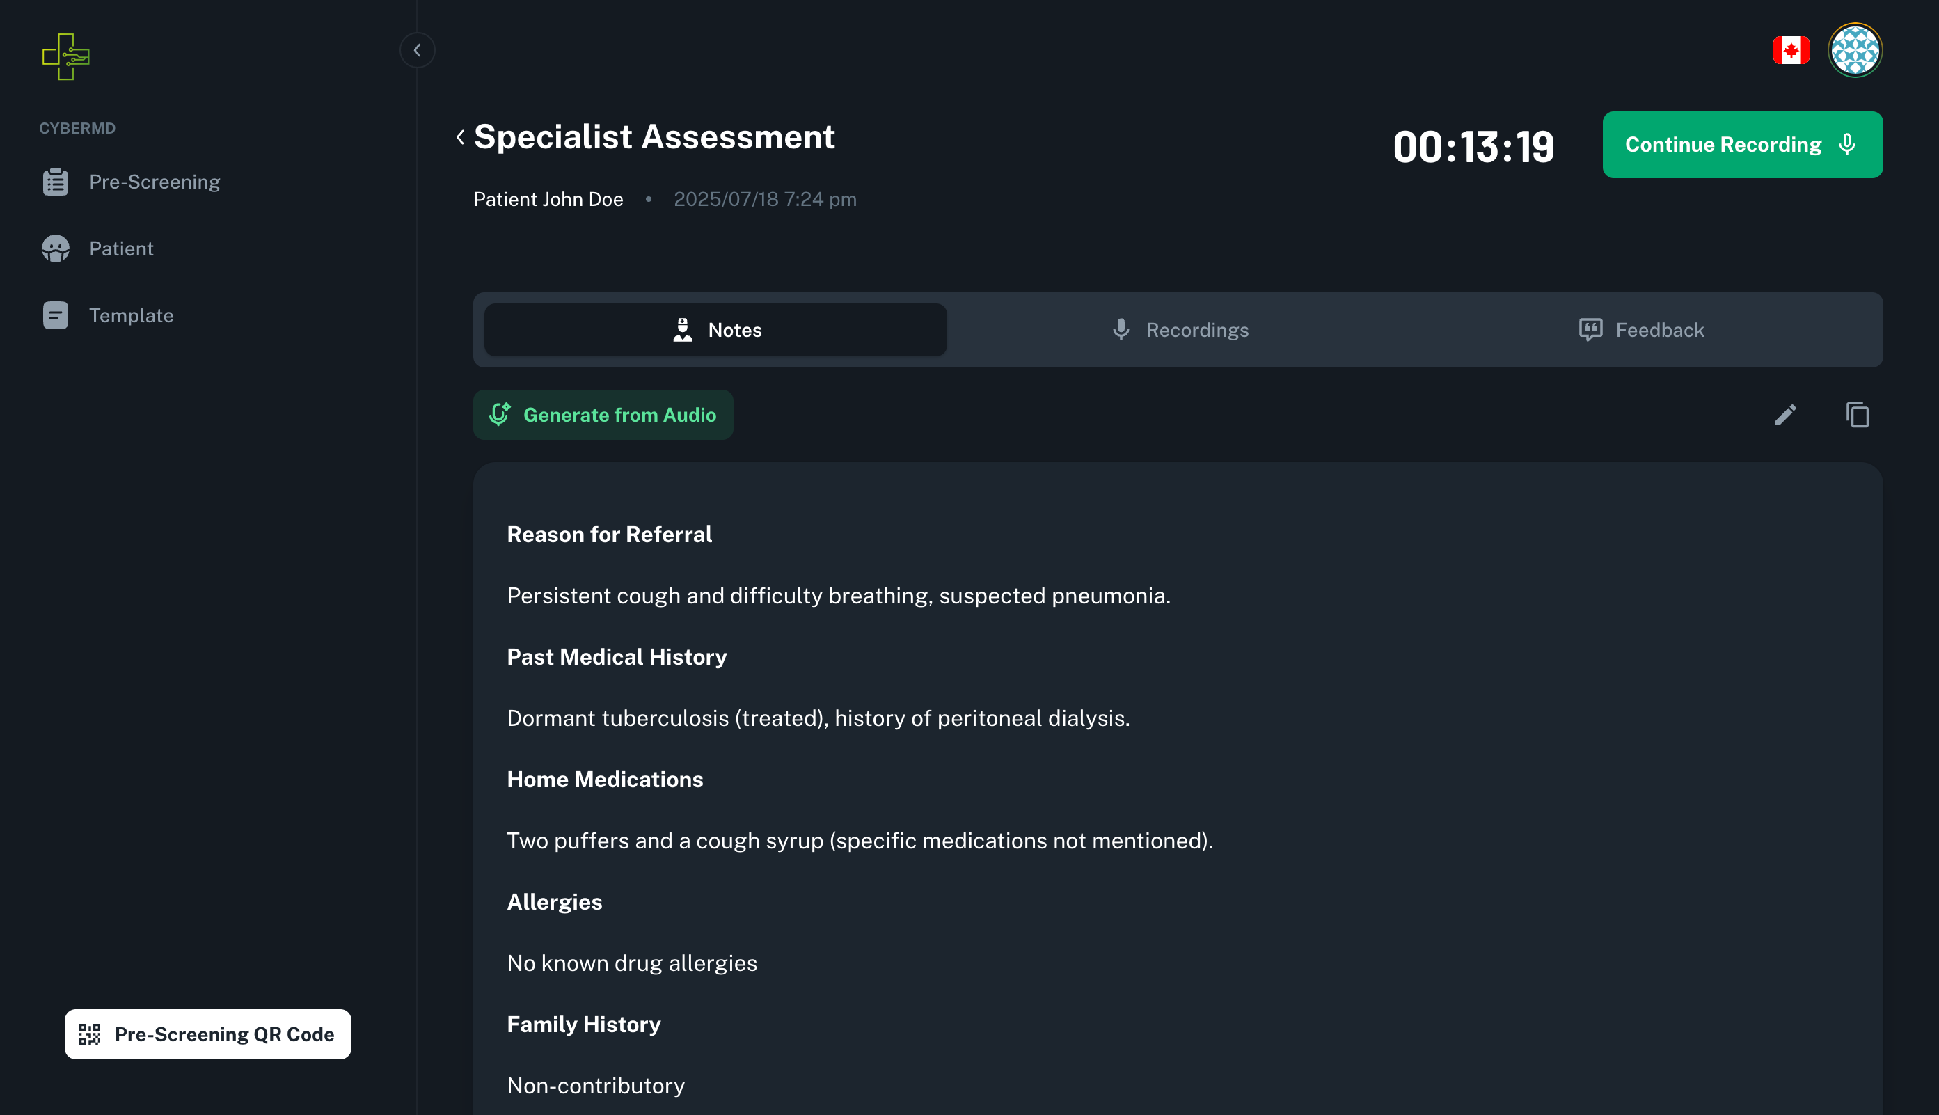Open Pre-Screening in the sidebar menu
Screen dimensions: 1939x1115
(x=155, y=182)
